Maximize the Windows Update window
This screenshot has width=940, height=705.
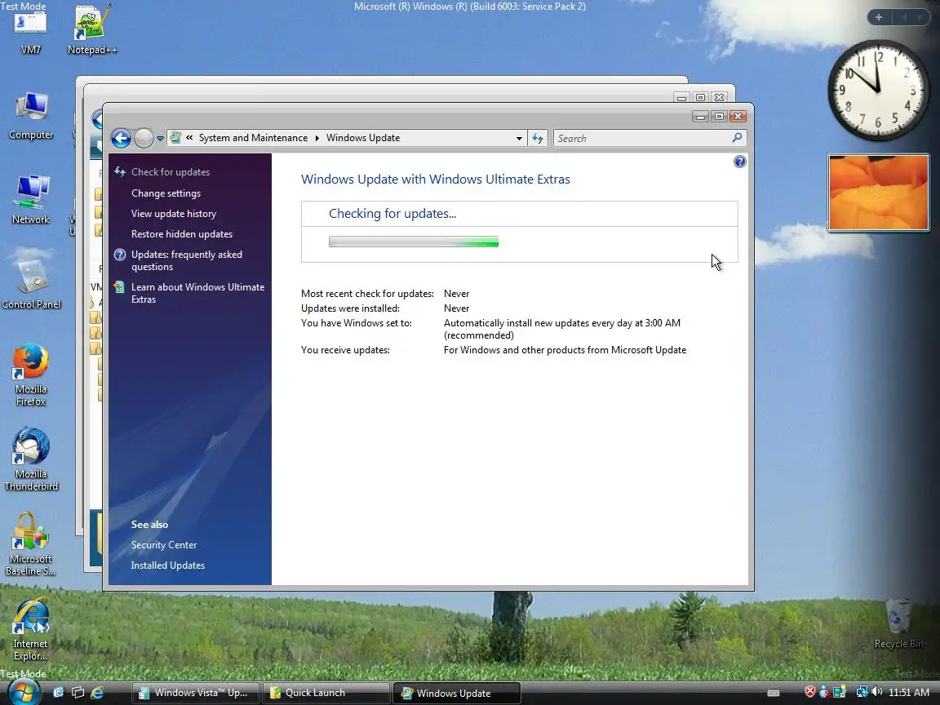[x=720, y=117]
